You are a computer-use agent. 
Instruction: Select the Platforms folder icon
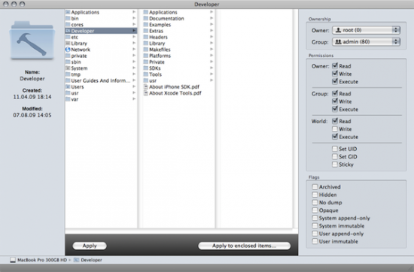pyautogui.click(x=145, y=56)
